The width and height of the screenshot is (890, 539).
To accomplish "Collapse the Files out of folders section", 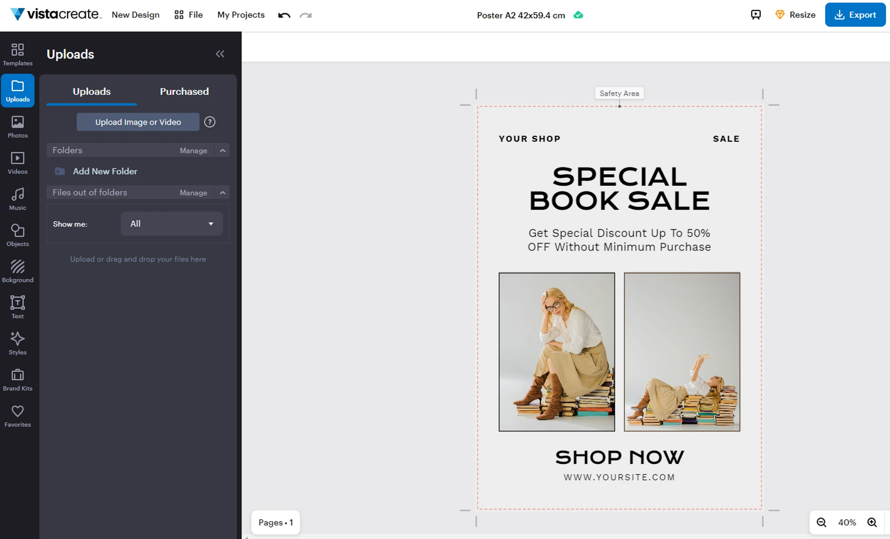I will point(222,193).
